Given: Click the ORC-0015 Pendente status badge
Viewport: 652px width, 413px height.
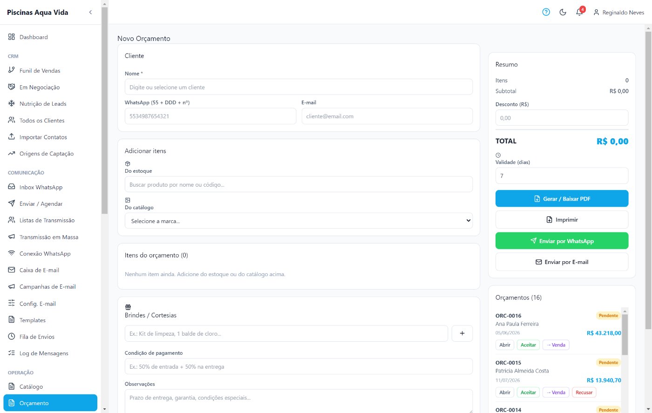Looking at the screenshot, I should [608, 363].
